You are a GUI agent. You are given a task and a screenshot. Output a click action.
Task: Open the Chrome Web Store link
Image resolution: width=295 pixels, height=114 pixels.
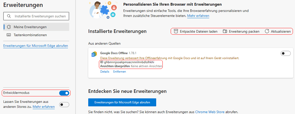(210, 112)
